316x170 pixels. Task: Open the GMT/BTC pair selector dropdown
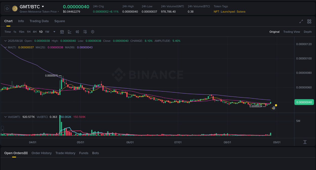pyautogui.click(x=43, y=7)
